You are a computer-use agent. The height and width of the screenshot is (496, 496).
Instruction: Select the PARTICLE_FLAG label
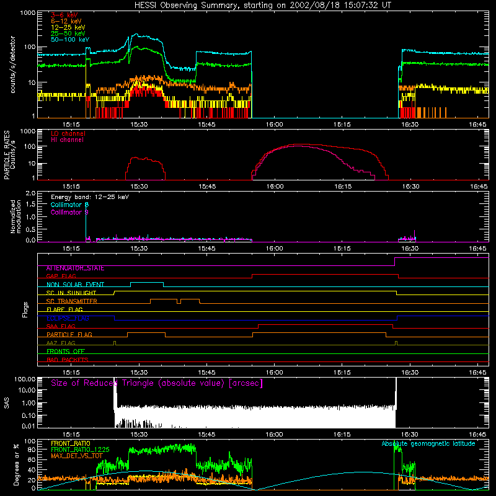click(x=69, y=334)
